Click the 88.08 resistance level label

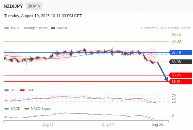point(176,41)
